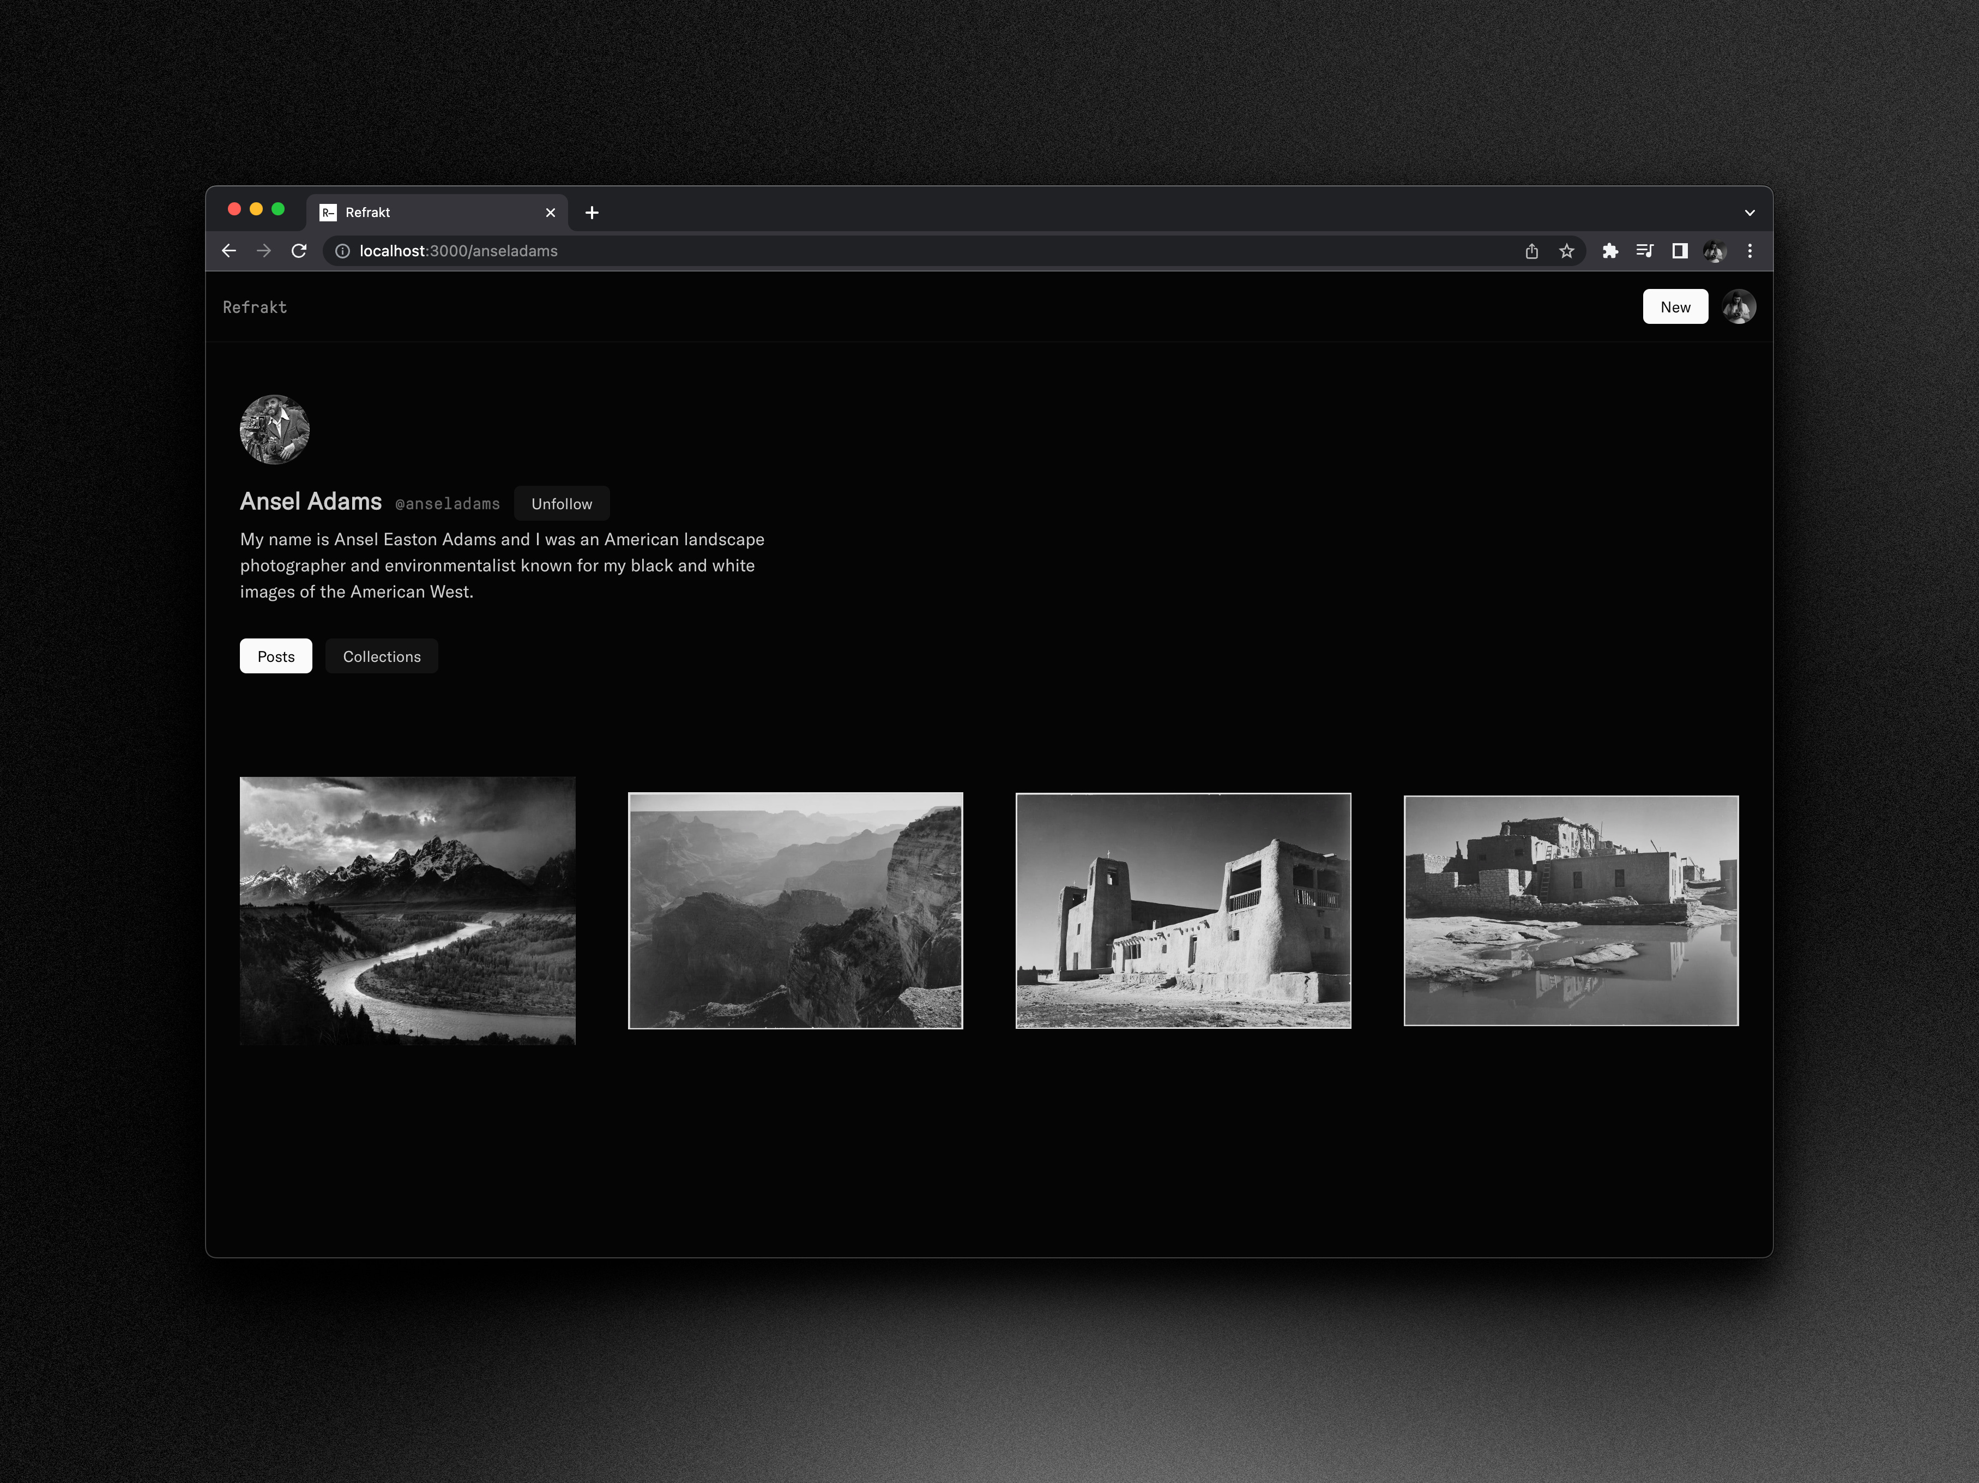The image size is (1979, 1483).
Task: Click the Unfollow button
Action: click(561, 504)
